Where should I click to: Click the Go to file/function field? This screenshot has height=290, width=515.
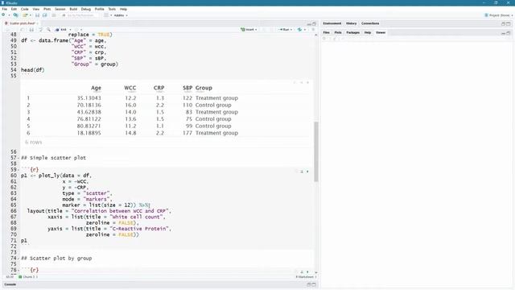coord(80,15)
